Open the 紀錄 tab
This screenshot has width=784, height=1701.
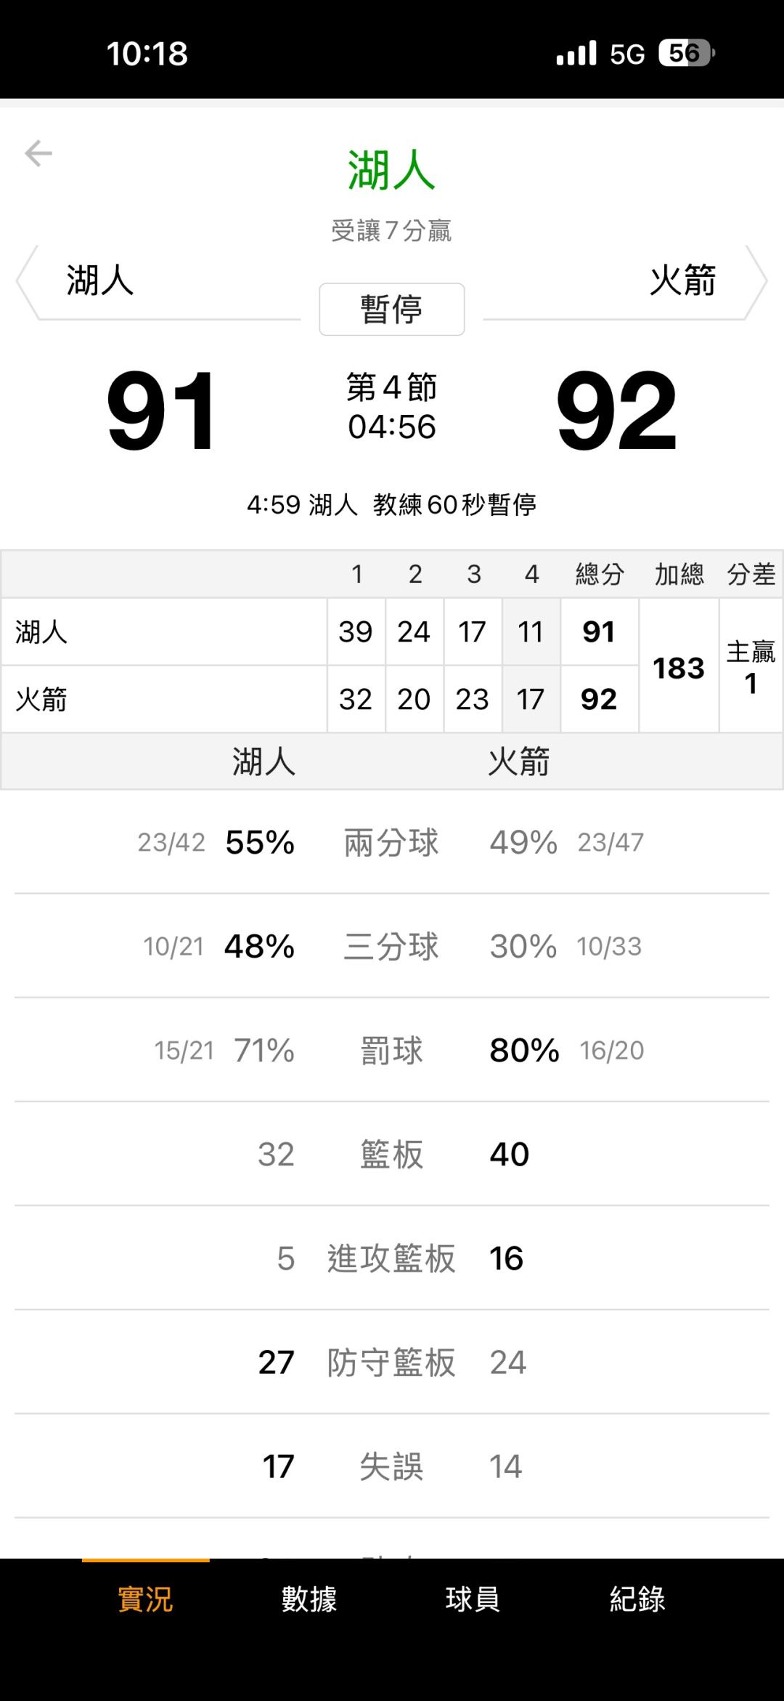click(x=637, y=1599)
